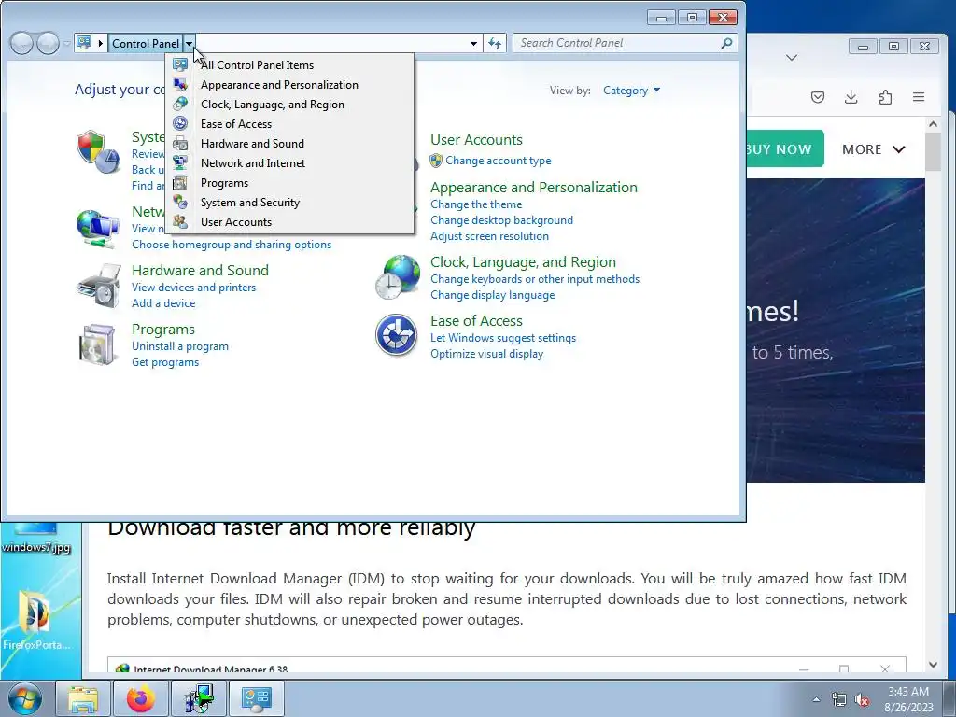Expand the MORE menu on the website
Screen dimensions: 956x717
(874, 149)
